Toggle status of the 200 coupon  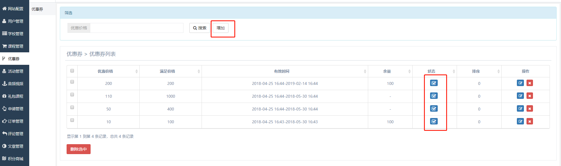(x=434, y=83)
